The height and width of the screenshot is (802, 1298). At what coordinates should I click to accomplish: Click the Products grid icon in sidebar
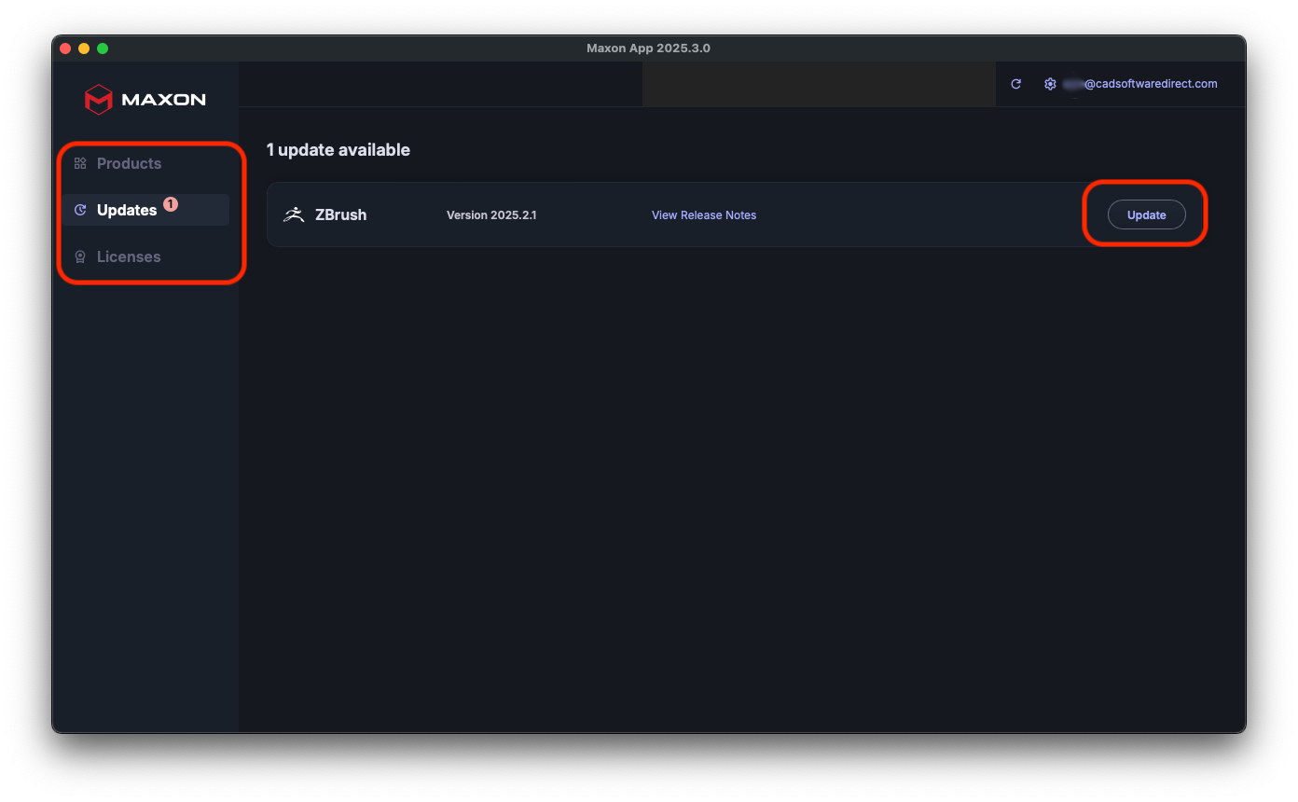coord(80,163)
